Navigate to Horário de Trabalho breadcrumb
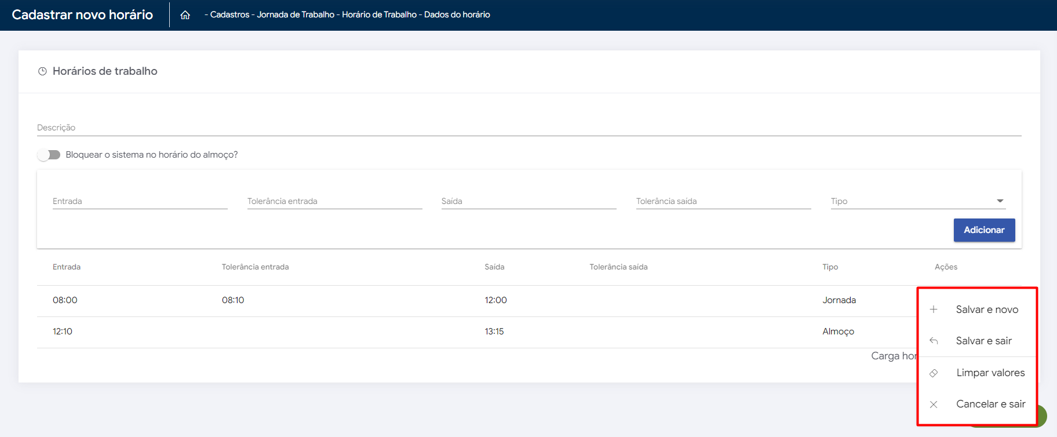This screenshot has width=1057, height=437. (379, 14)
